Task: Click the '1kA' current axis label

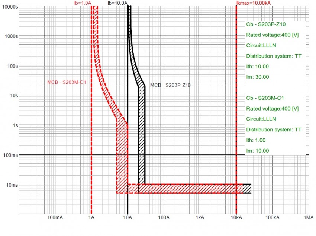Action: click(x=200, y=217)
